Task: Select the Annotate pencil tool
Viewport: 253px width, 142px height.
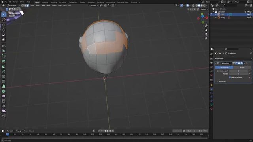Action: (x=4, y=46)
